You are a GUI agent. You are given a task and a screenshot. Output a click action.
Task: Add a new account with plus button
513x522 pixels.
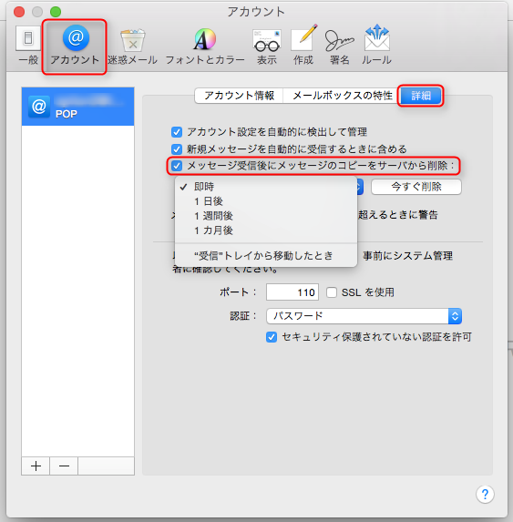(x=36, y=466)
